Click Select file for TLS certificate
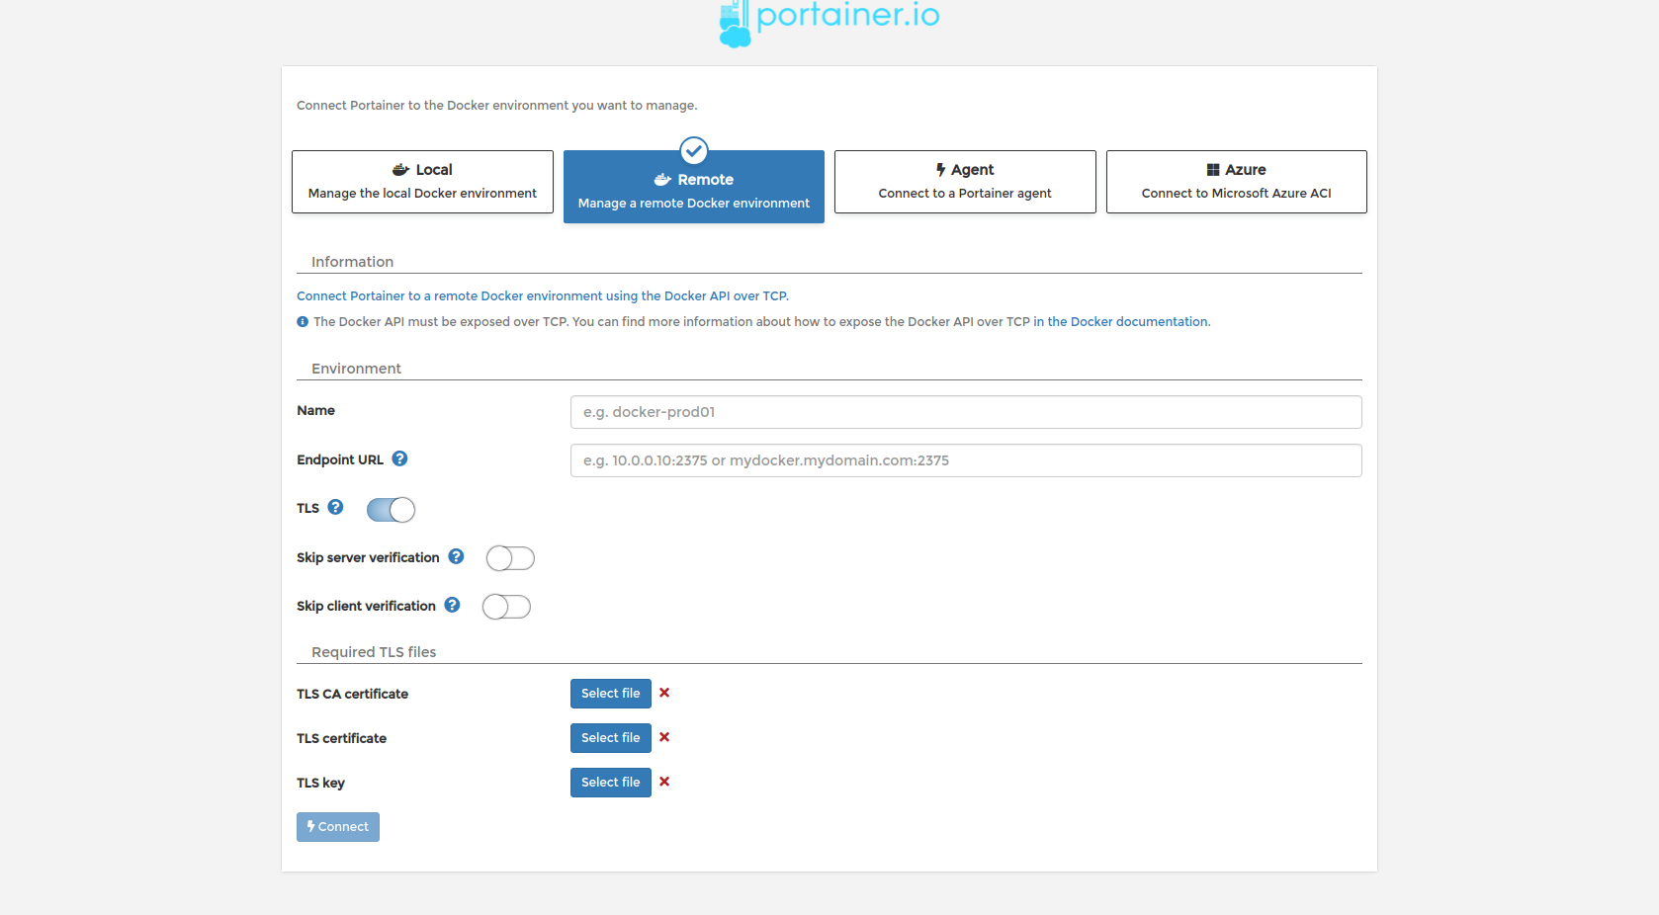The width and height of the screenshot is (1659, 915). (x=611, y=738)
